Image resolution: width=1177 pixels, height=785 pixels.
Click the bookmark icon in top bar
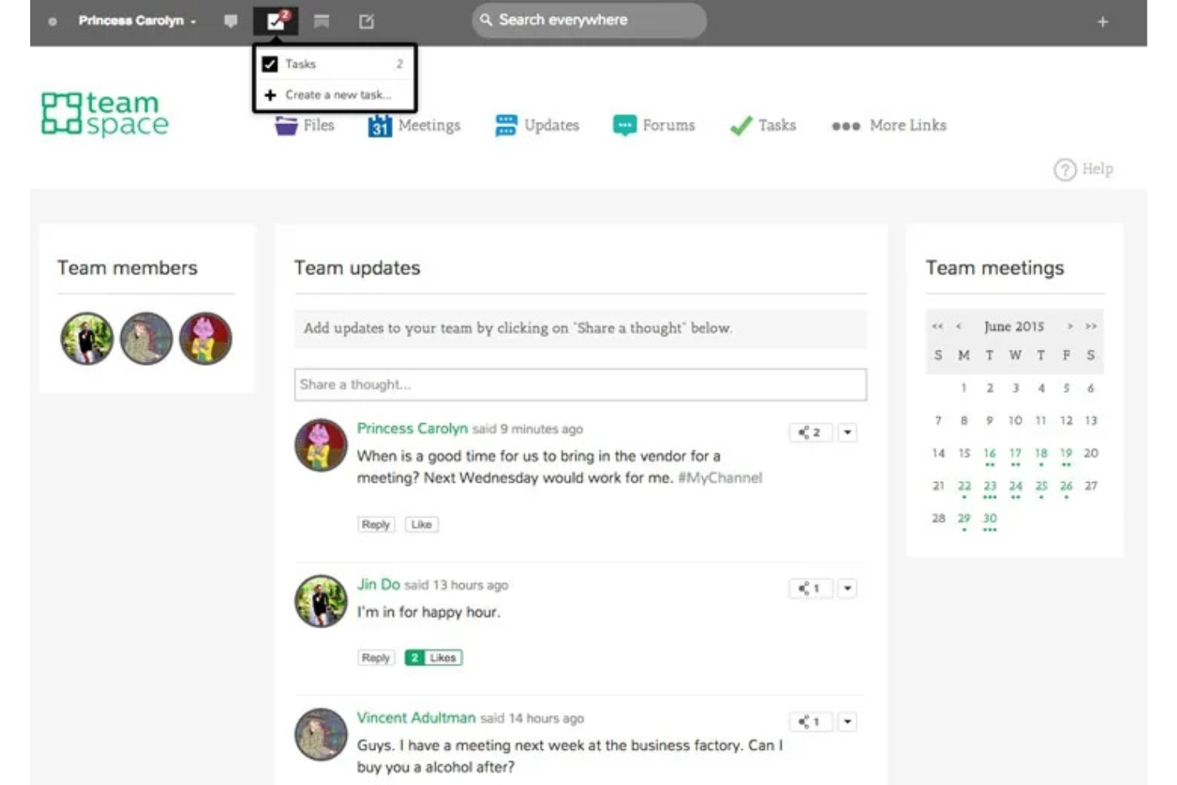pos(320,21)
